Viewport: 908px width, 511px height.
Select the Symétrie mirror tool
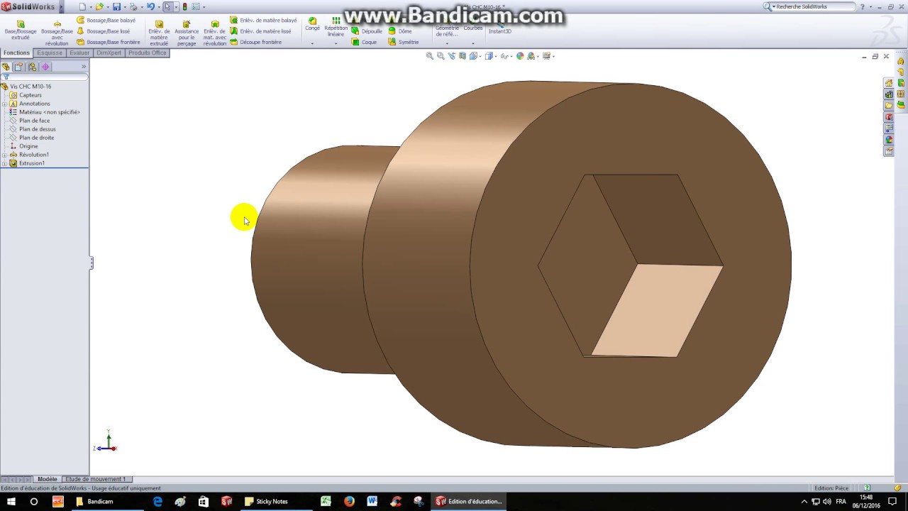(403, 42)
